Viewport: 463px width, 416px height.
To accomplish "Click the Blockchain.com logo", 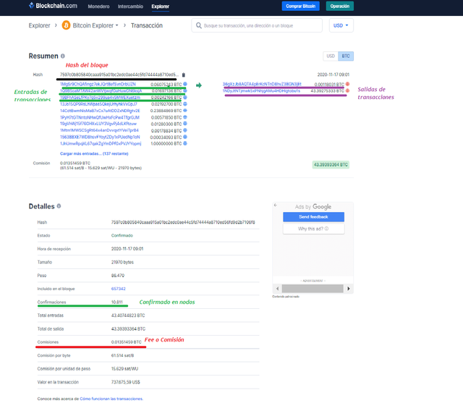I will (x=53, y=6).
